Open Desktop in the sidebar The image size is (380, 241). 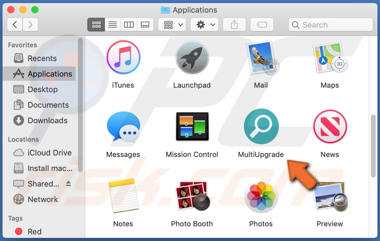pyautogui.click(x=39, y=89)
